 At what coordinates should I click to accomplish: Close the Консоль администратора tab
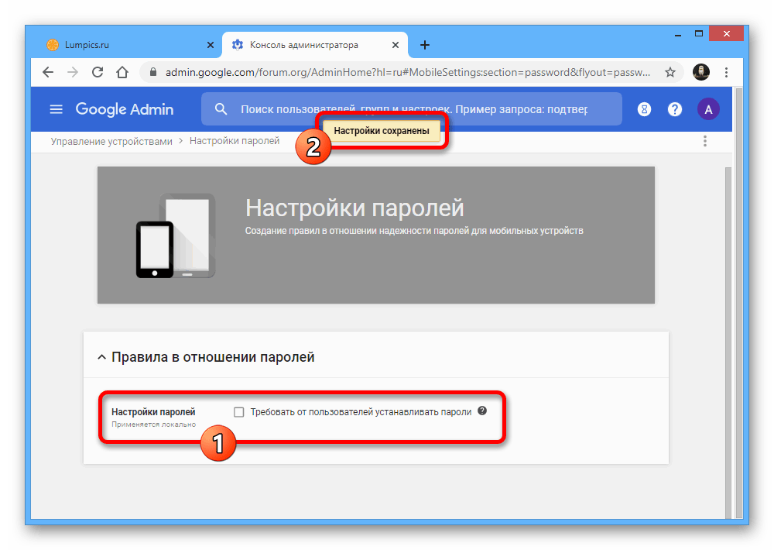[396, 45]
